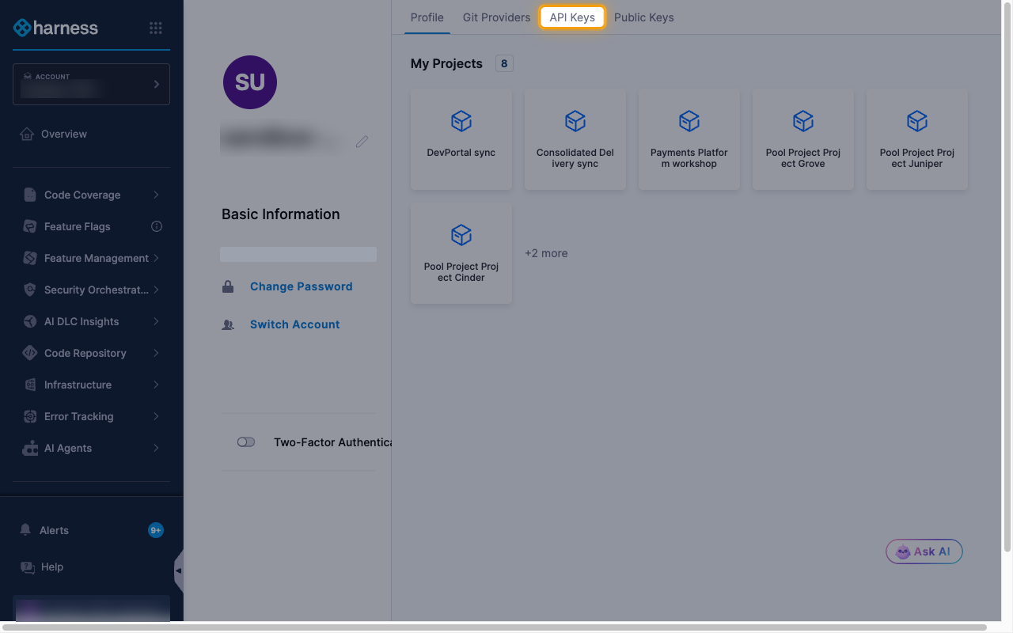Image resolution: width=1013 pixels, height=633 pixels.
Task: Click the Alerts bell icon
Action: [x=25, y=530]
